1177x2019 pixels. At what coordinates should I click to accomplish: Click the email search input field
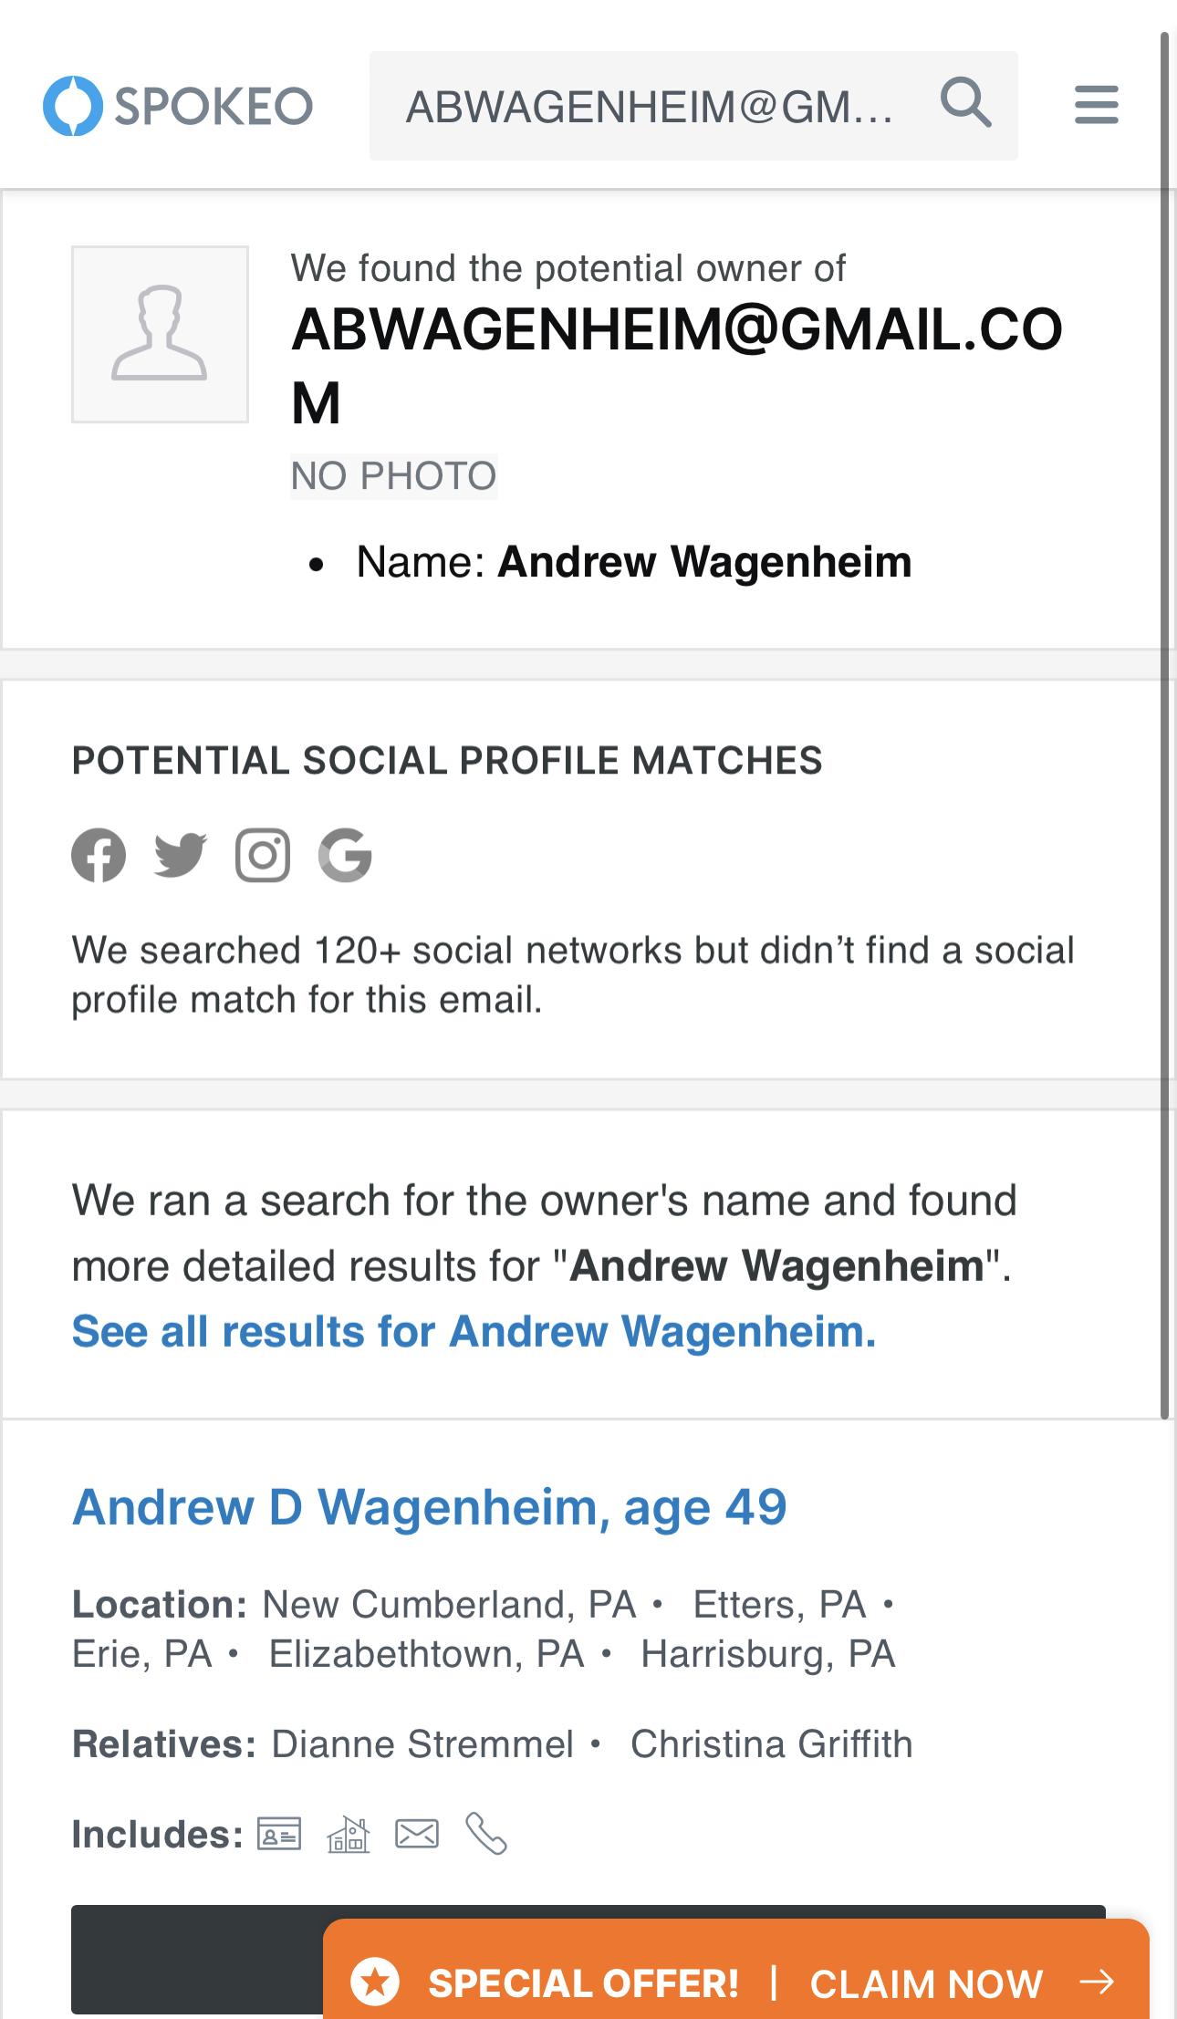point(650,107)
